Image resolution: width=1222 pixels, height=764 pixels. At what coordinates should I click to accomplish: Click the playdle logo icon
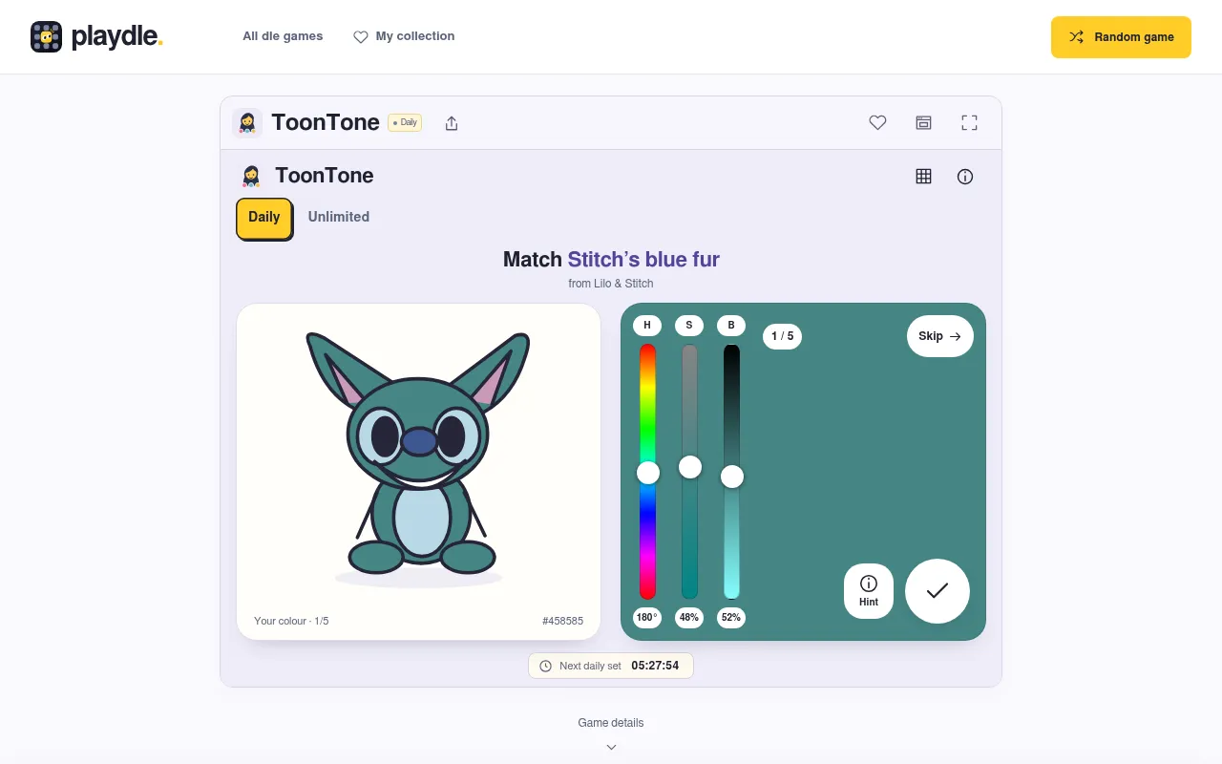[x=46, y=37]
